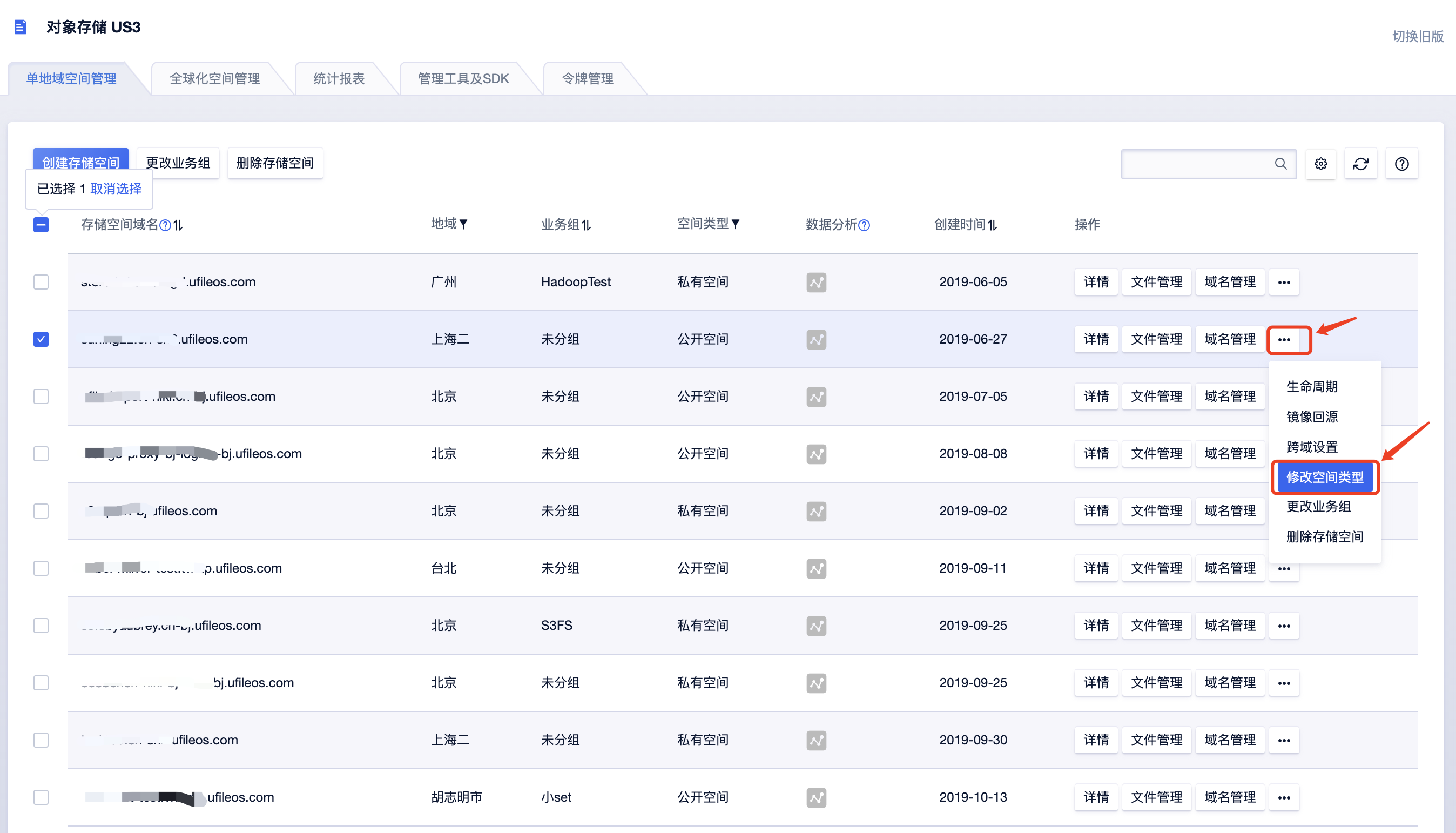The image size is (1456, 833).
Task: Switch to 统计报表 tab
Action: coord(339,79)
